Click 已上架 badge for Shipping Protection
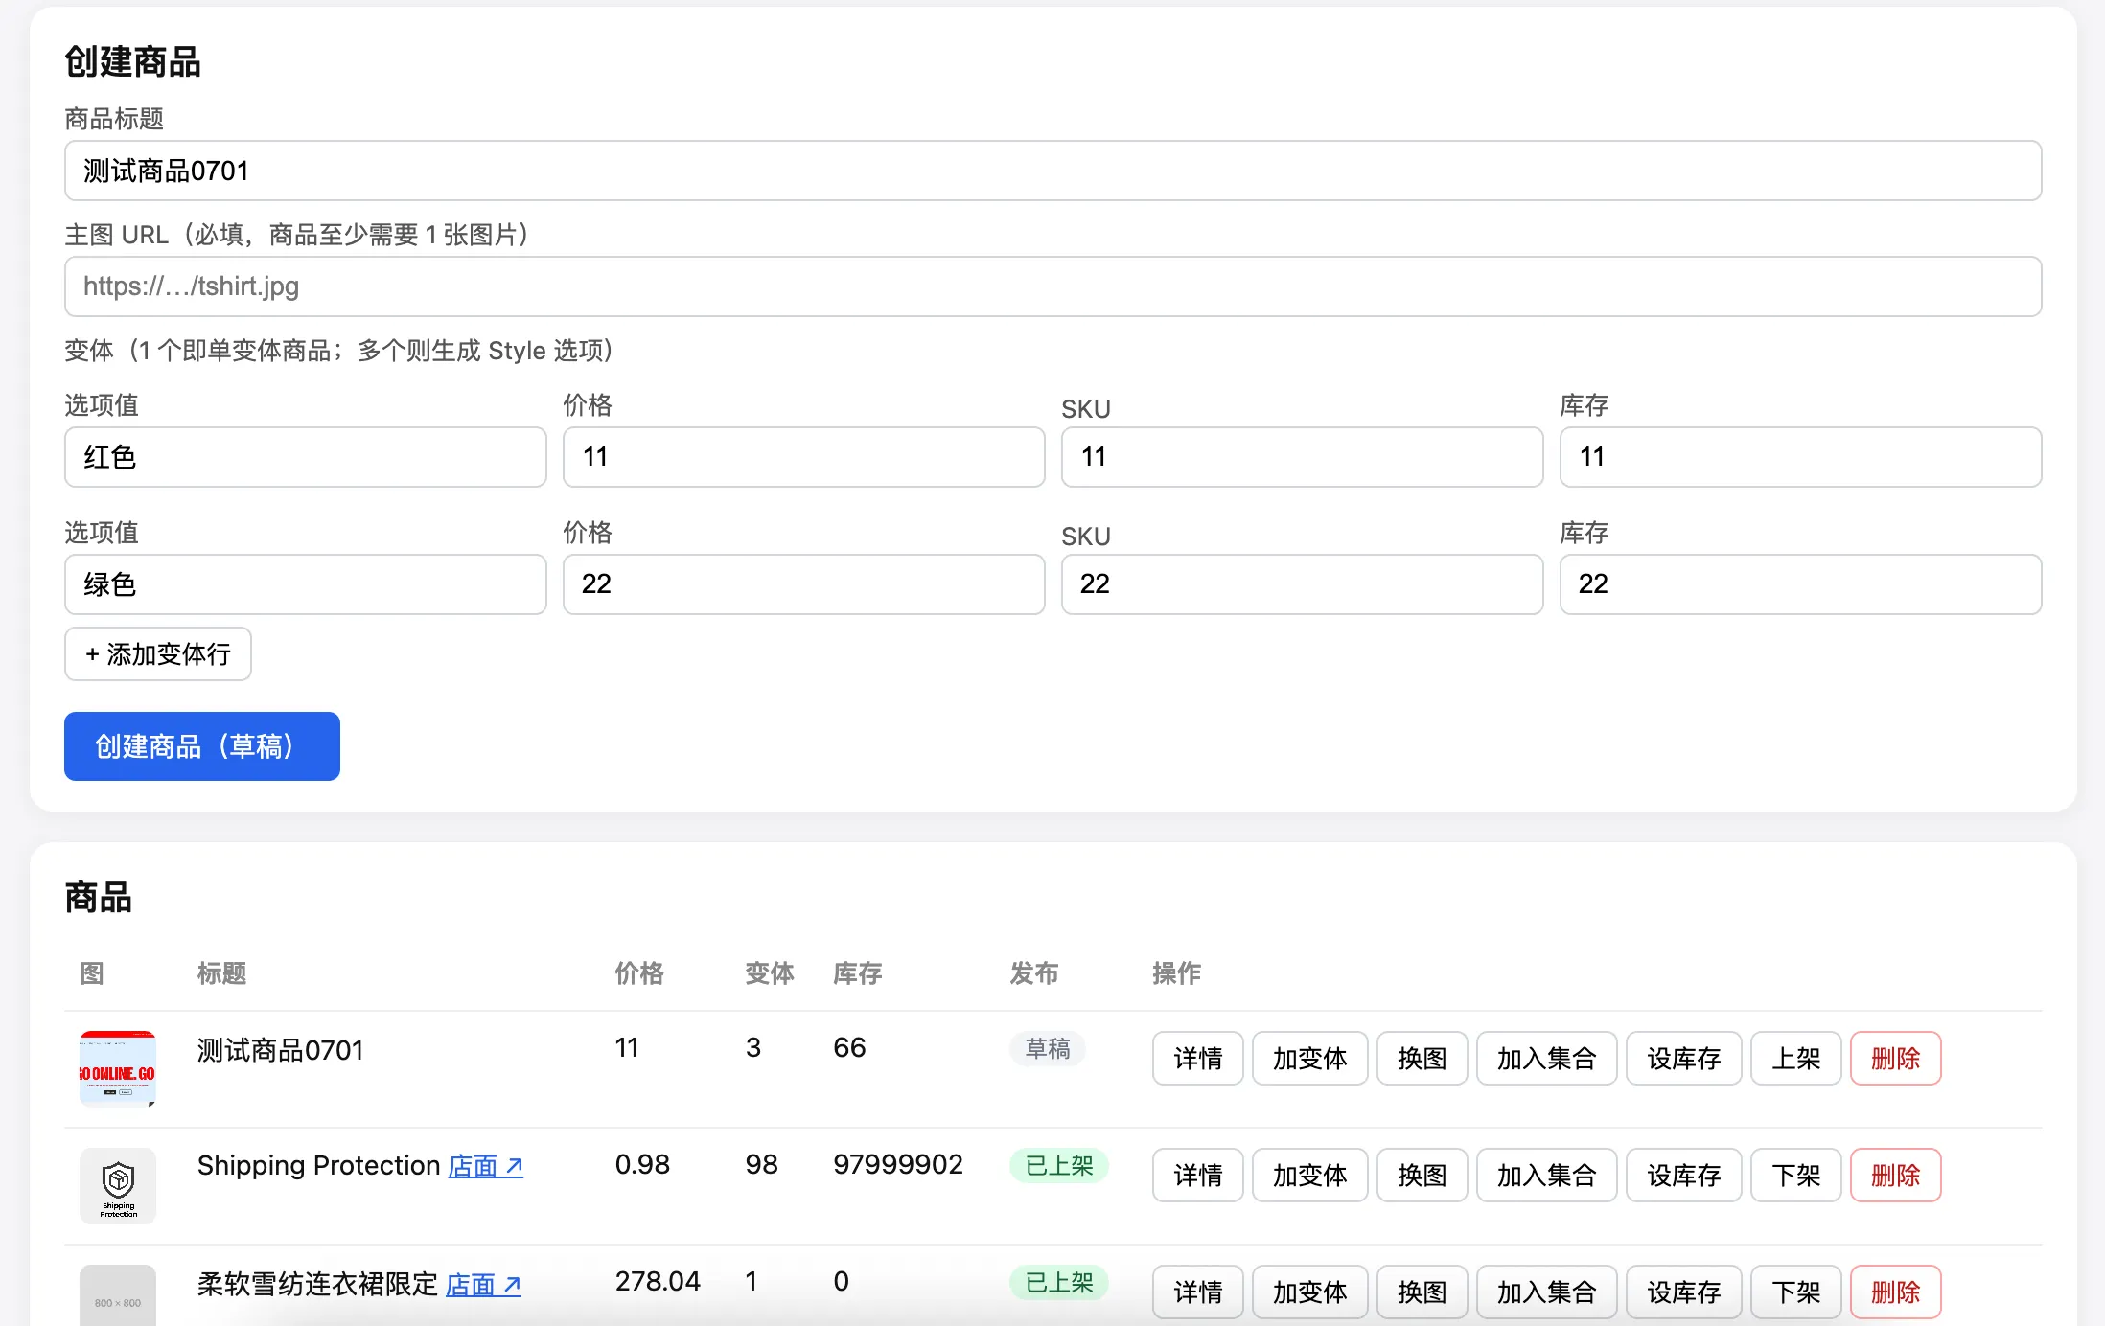Viewport: 2105px width, 1326px height. tap(1059, 1166)
